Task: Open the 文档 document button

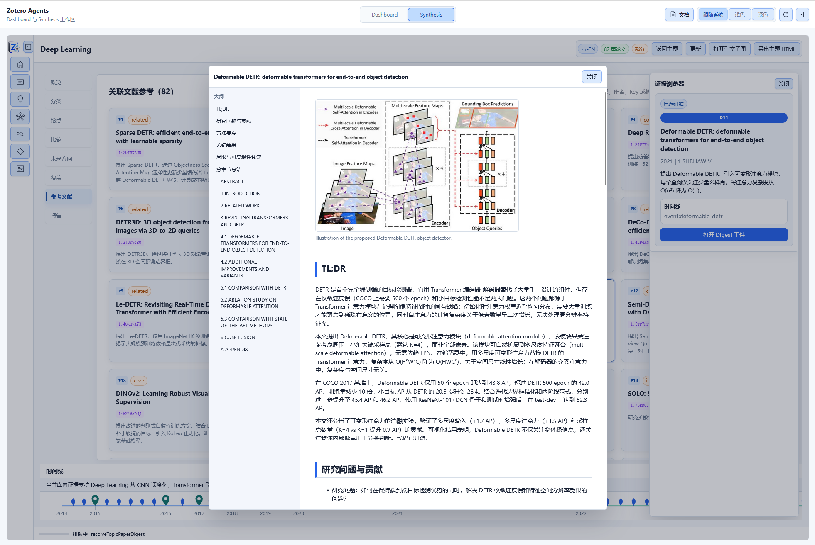Action: pos(679,15)
